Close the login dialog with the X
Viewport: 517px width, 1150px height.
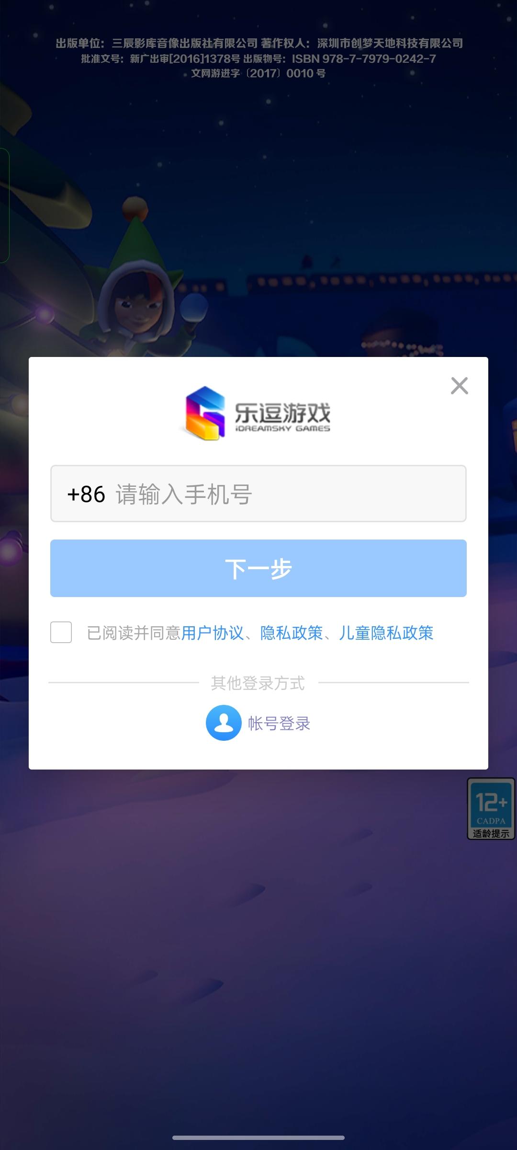click(x=459, y=385)
